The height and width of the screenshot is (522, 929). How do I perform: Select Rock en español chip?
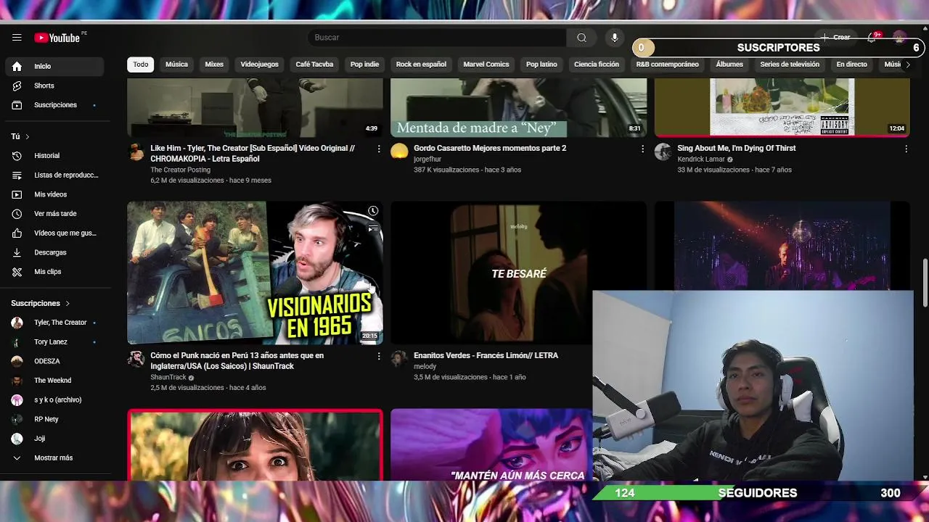coord(421,65)
